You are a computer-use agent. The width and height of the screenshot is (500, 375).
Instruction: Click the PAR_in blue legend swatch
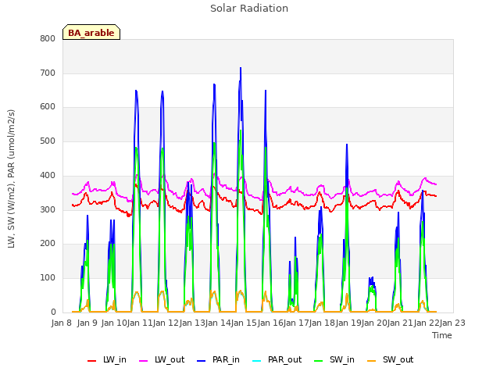click(x=202, y=361)
